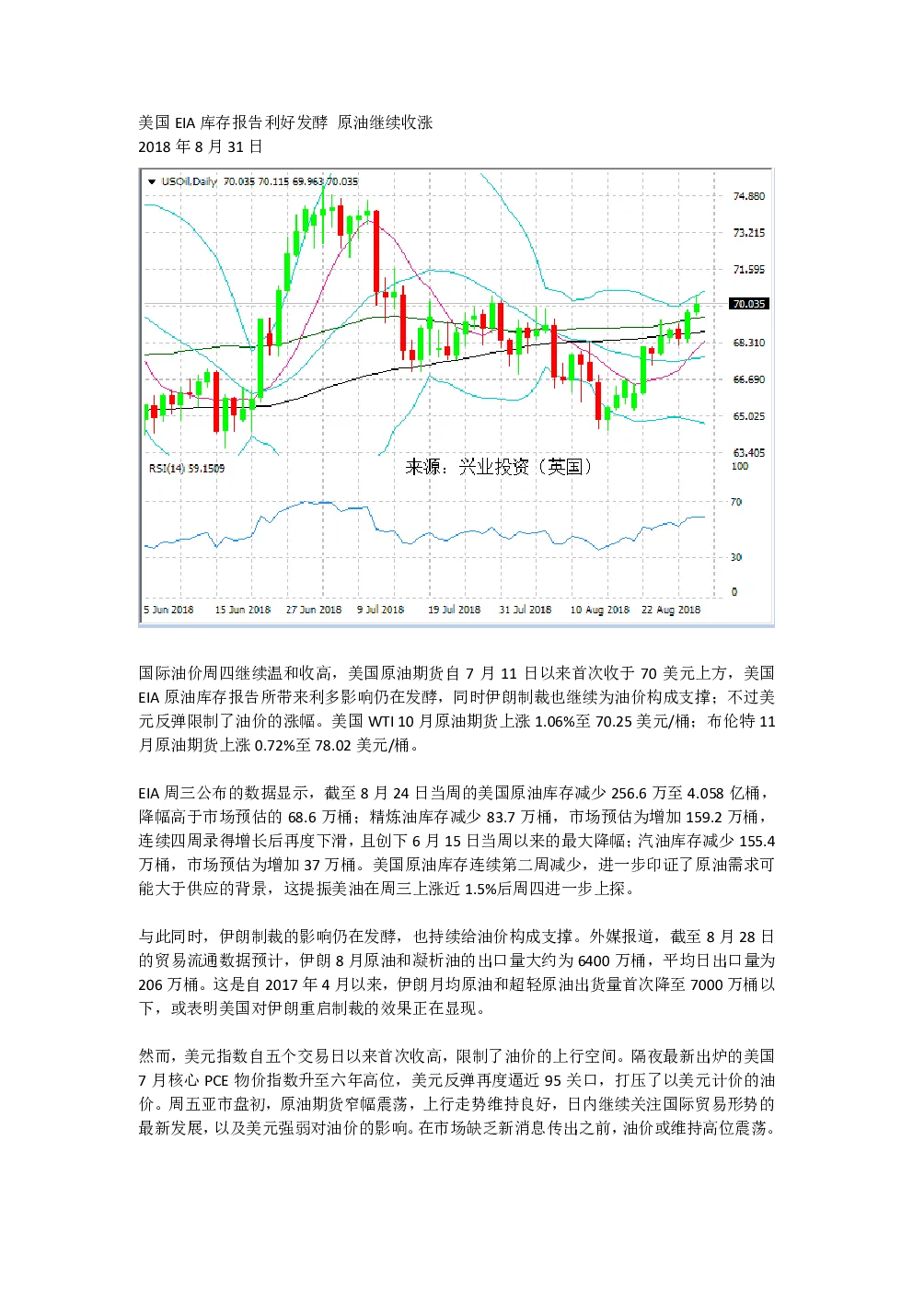This screenshot has height=1292, width=913.
Task: Click the current price tag 70.035
Action: coord(749,304)
